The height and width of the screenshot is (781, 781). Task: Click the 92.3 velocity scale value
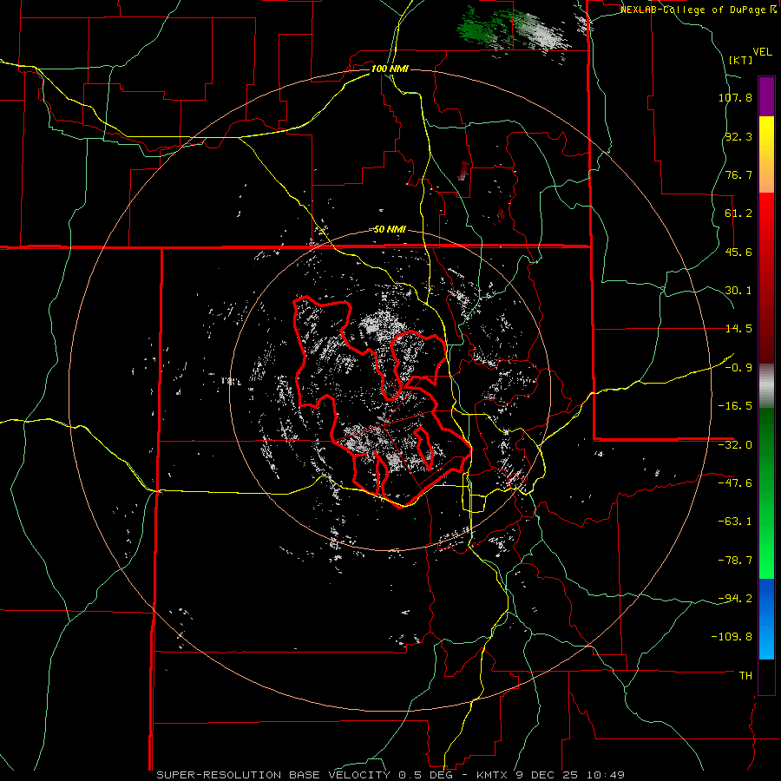738,136
